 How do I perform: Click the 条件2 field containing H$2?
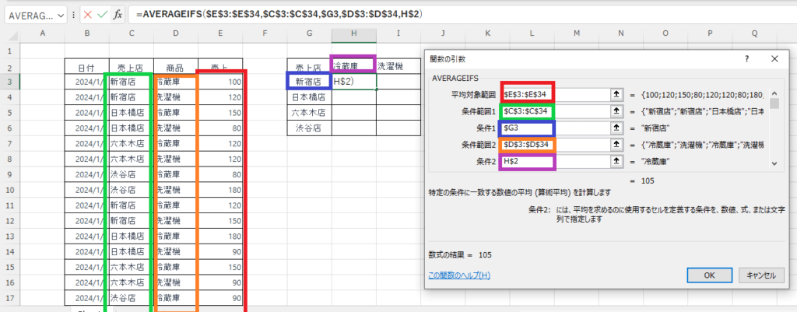pyautogui.click(x=556, y=162)
